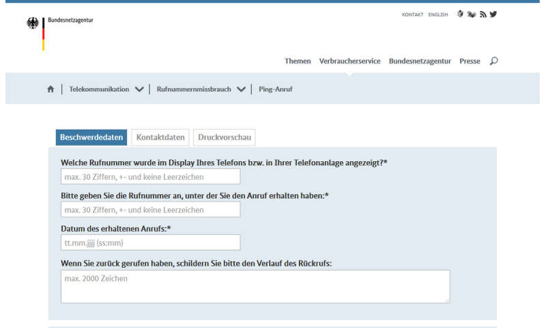The image size is (546, 328).
Task: Expand the Rufnummernmissbrauch breadcrumb chevron
Action: (x=241, y=90)
